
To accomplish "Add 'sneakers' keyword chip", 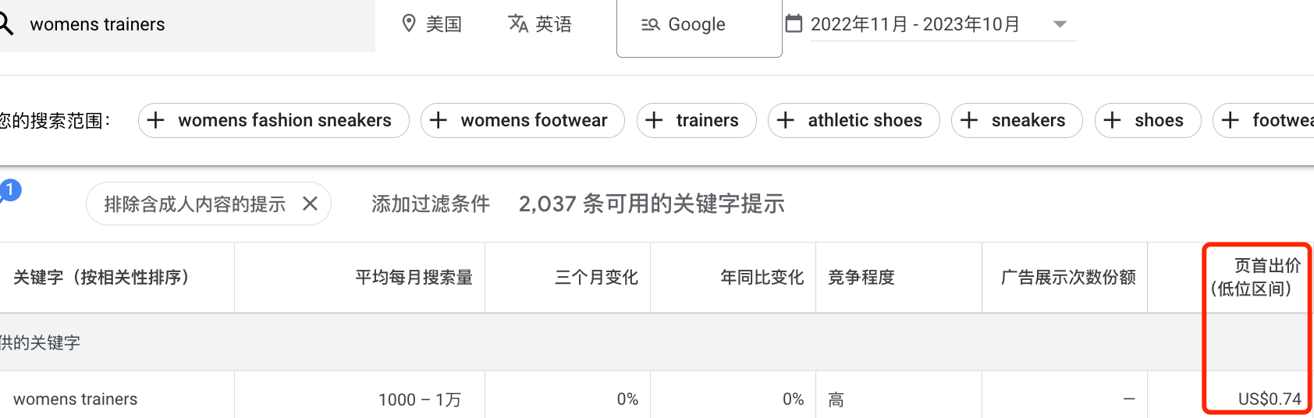I will (x=1016, y=120).
